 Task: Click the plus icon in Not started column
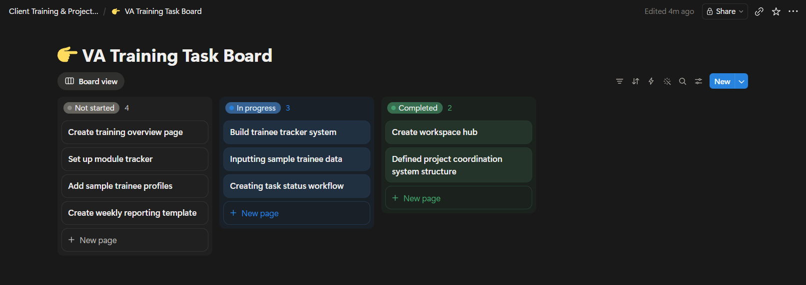coord(71,240)
